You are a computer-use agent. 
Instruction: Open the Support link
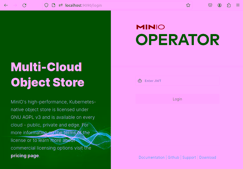[189, 157]
